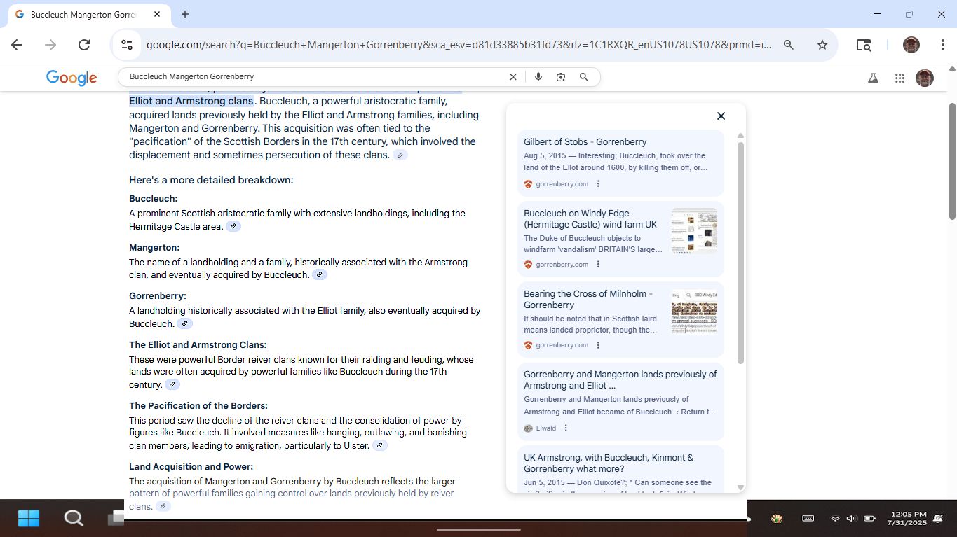Screen dimensions: 957x537
Task: Clear the search box text
Action: [513, 77]
